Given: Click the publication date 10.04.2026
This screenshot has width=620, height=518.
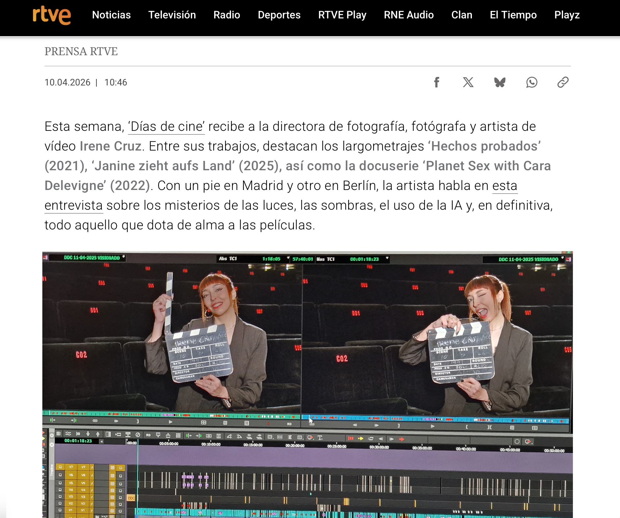Looking at the screenshot, I should click(67, 82).
